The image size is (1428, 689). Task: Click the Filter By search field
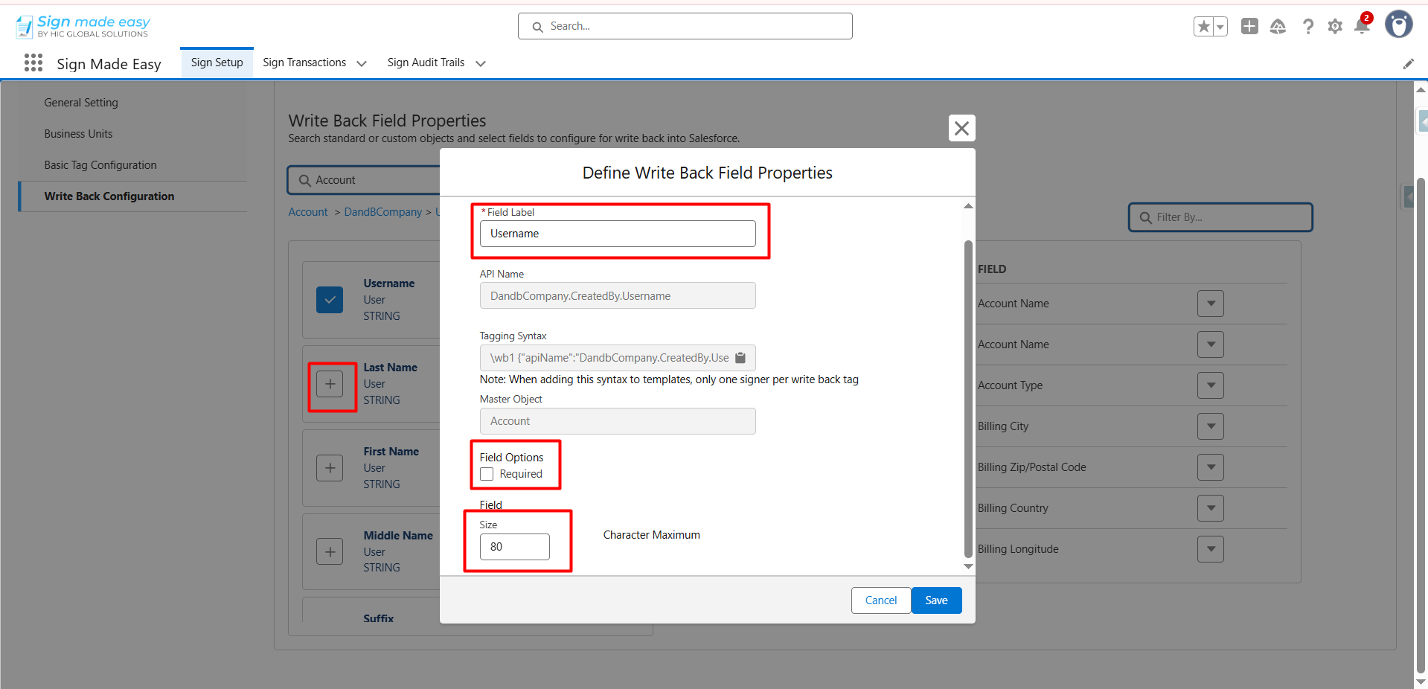(x=1220, y=217)
